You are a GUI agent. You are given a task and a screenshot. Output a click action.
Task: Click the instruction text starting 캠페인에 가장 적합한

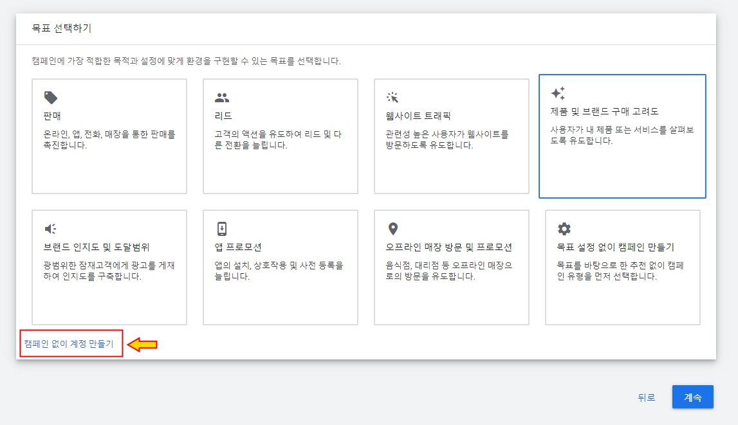(x=186, y=61)
